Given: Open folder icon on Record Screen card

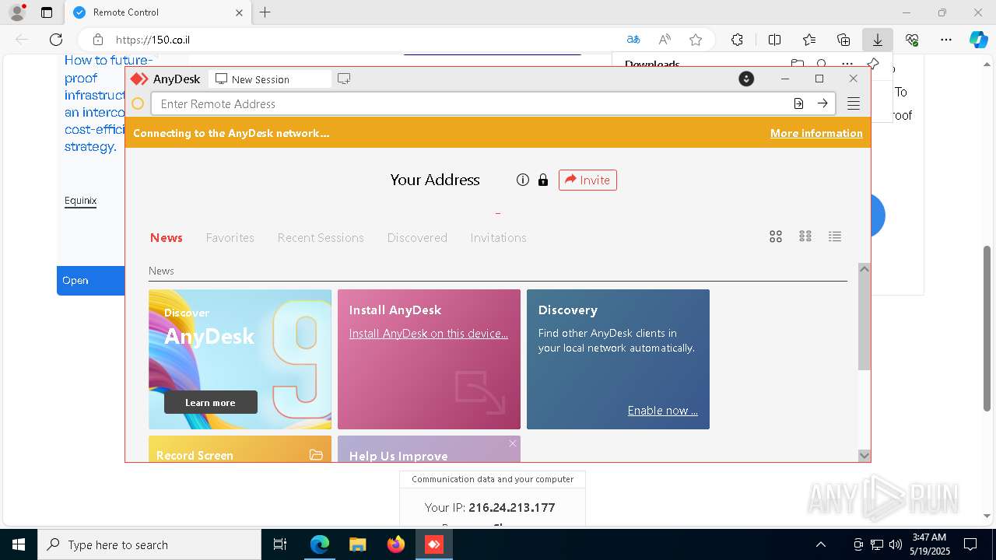Looking at the screenshot, I should click(316, 455).
